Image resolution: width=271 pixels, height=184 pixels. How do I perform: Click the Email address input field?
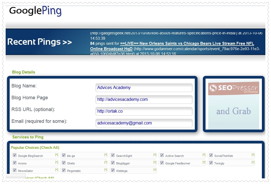point(144,123)
